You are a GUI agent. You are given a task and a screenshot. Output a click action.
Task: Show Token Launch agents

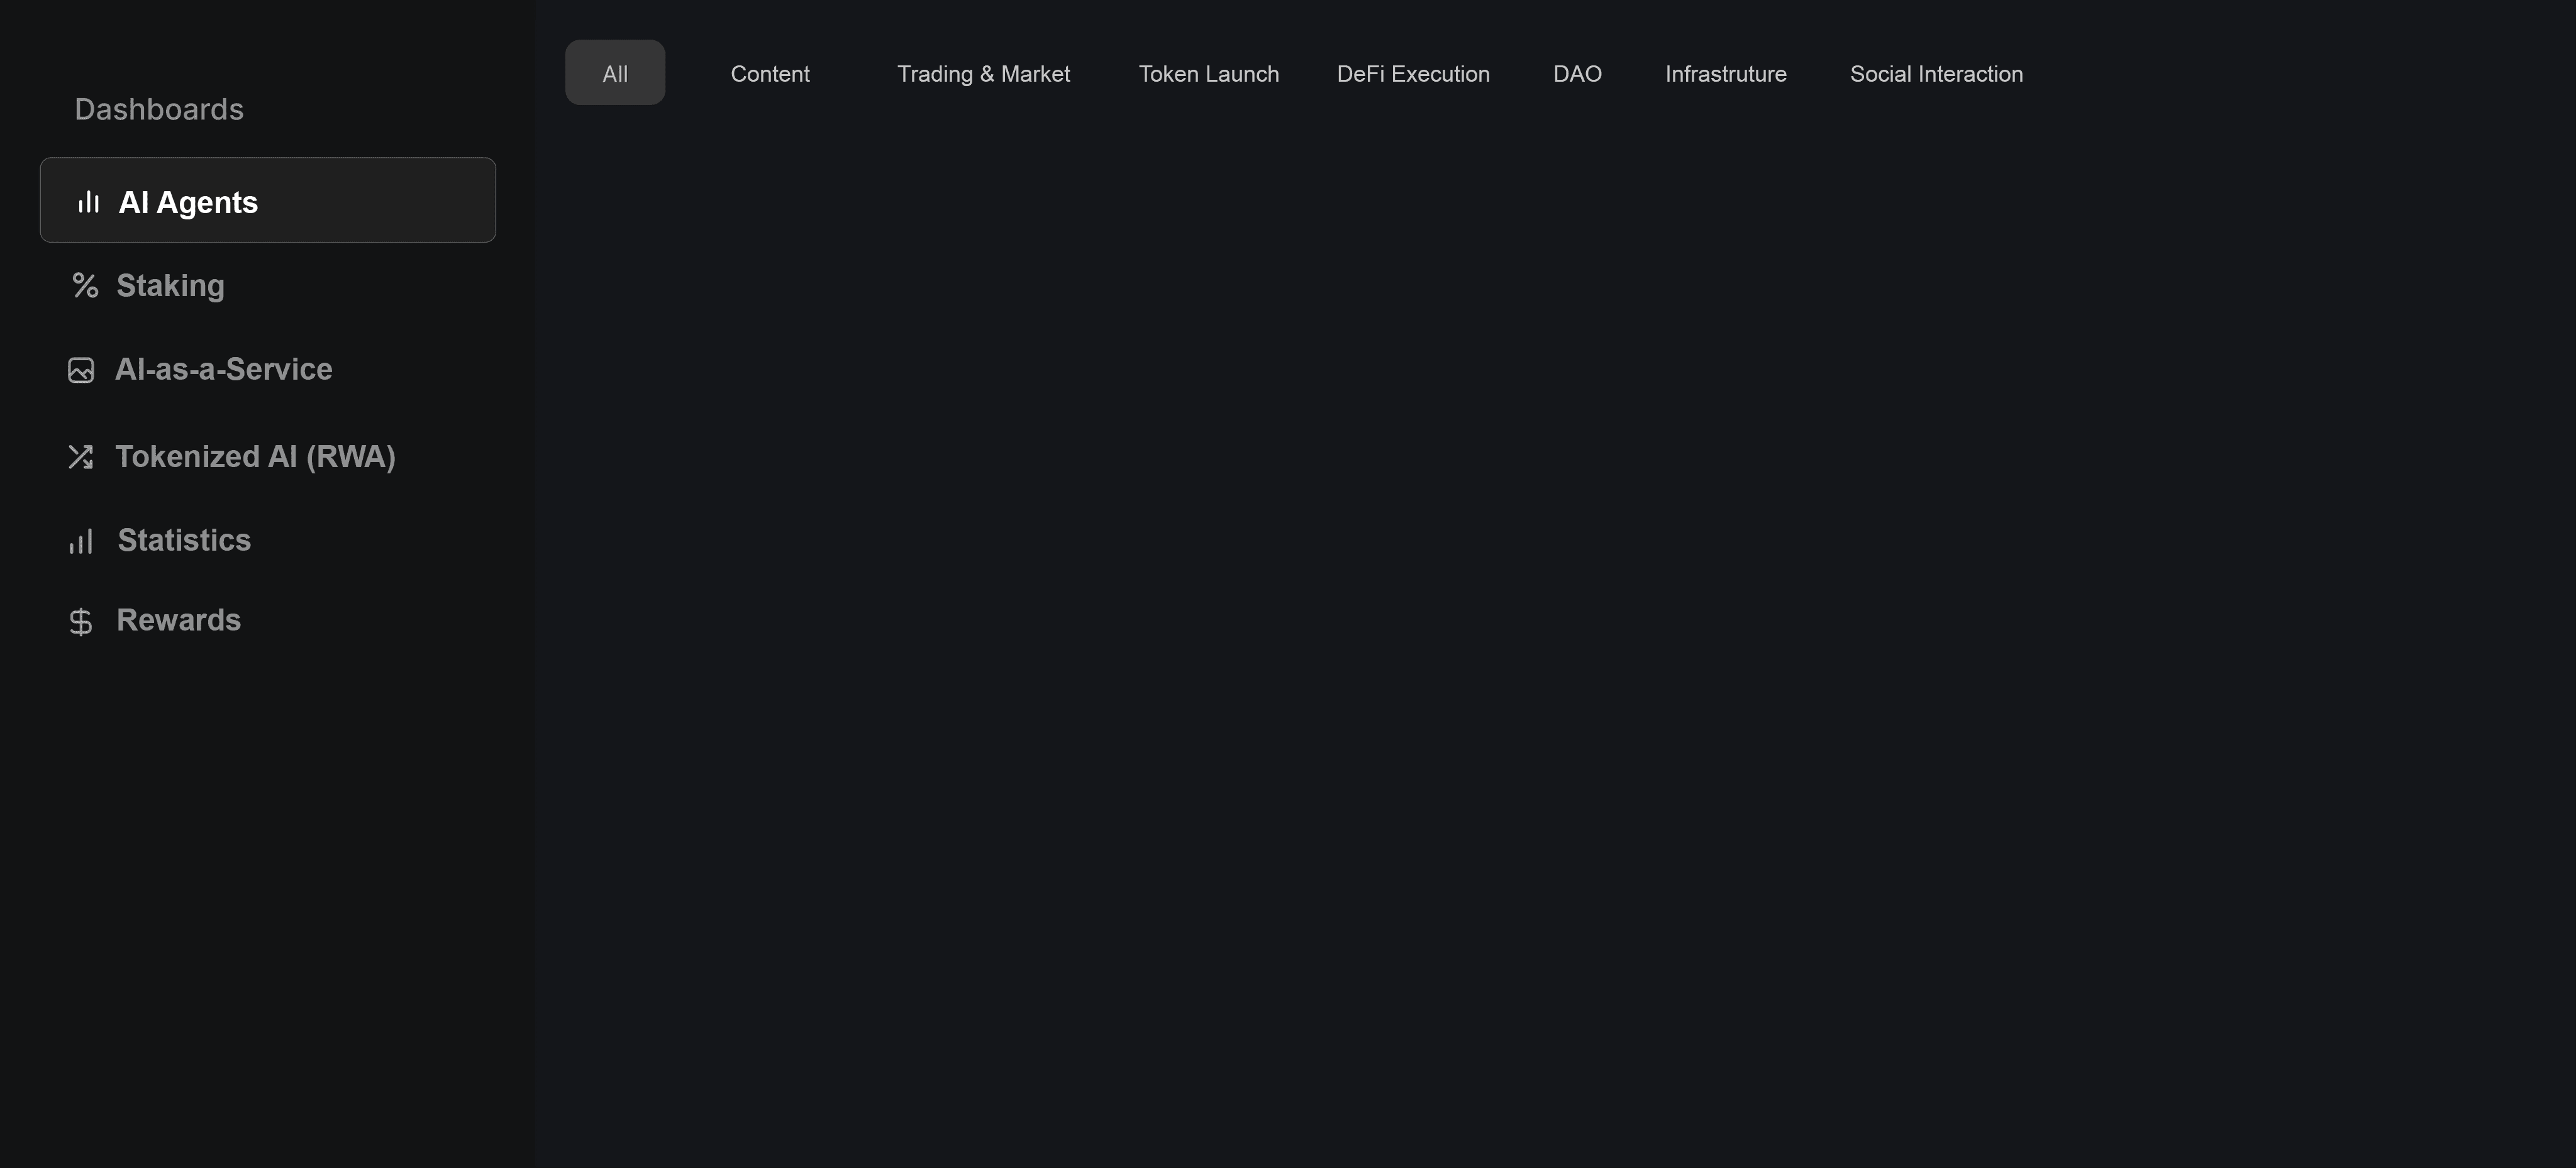click(x=1208, y=74)
